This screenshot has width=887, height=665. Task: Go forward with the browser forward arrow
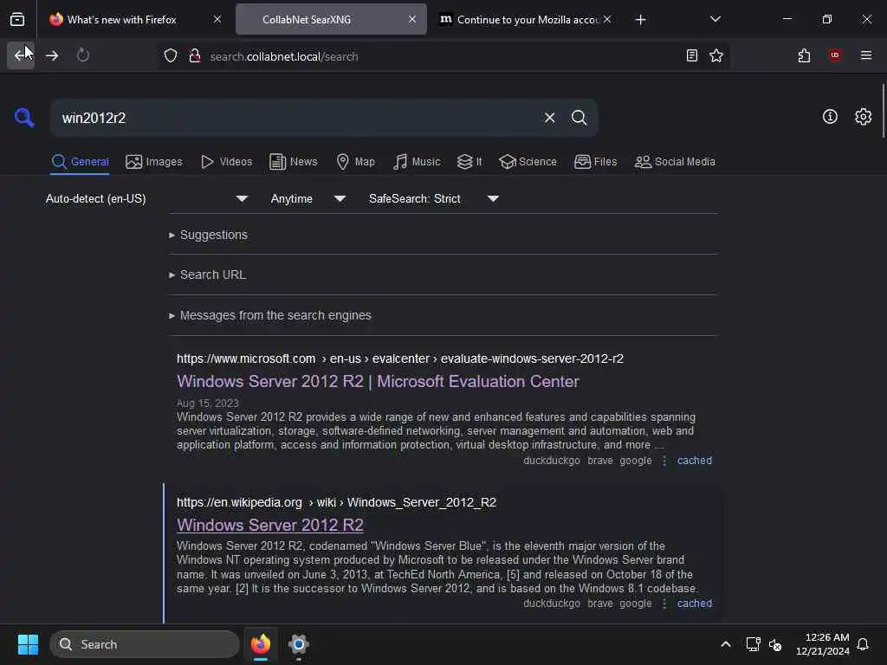pyautogui.click(x=51, y=55)
